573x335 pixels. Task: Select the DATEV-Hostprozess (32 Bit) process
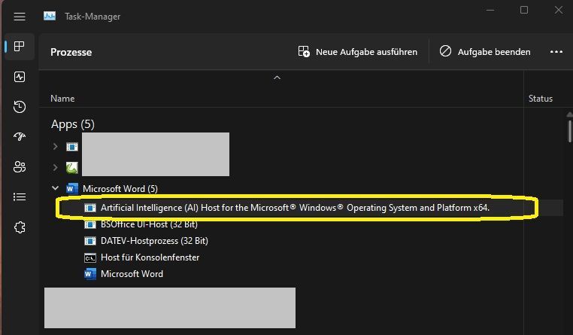coord(154,241)
